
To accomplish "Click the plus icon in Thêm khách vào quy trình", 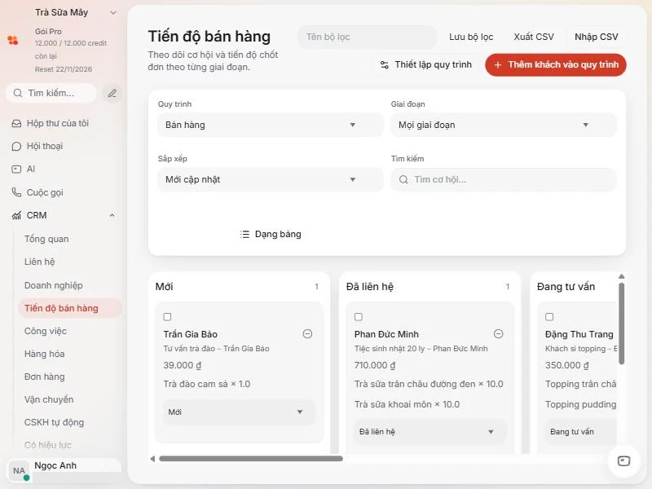I will [498, 65].
